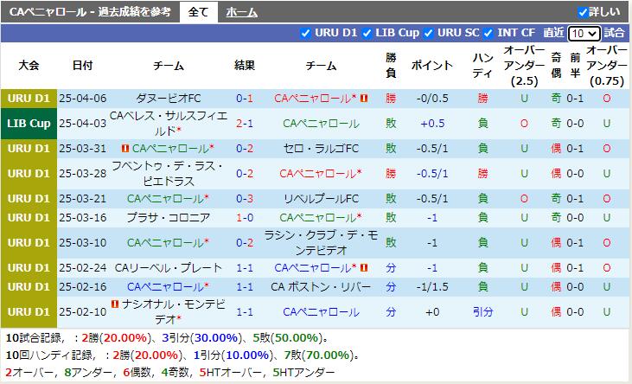Click red card icon beside CAペニャロール in 25-04-06 row
632x384 pixels.
tap(364, 98)
